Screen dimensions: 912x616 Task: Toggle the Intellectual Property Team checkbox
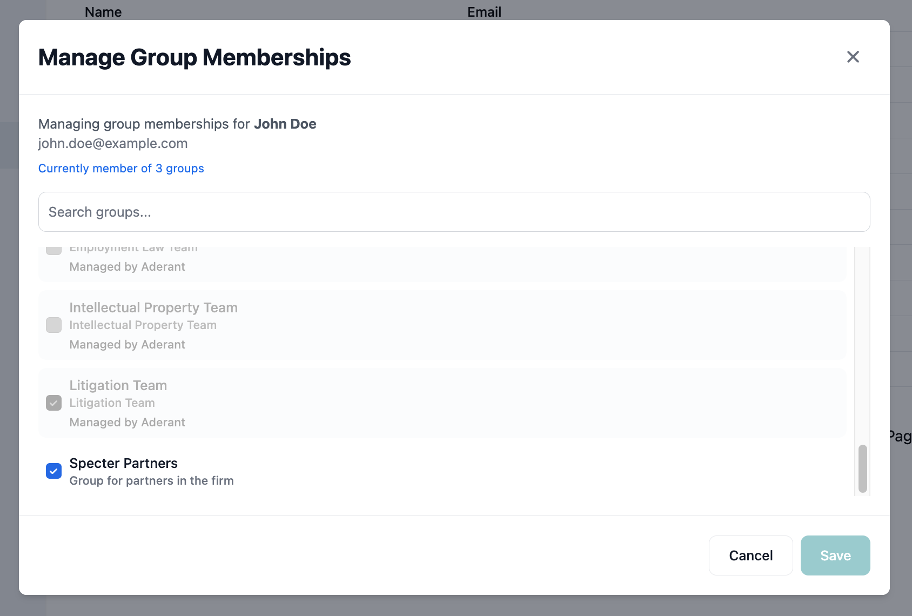[x=53, y=325]
